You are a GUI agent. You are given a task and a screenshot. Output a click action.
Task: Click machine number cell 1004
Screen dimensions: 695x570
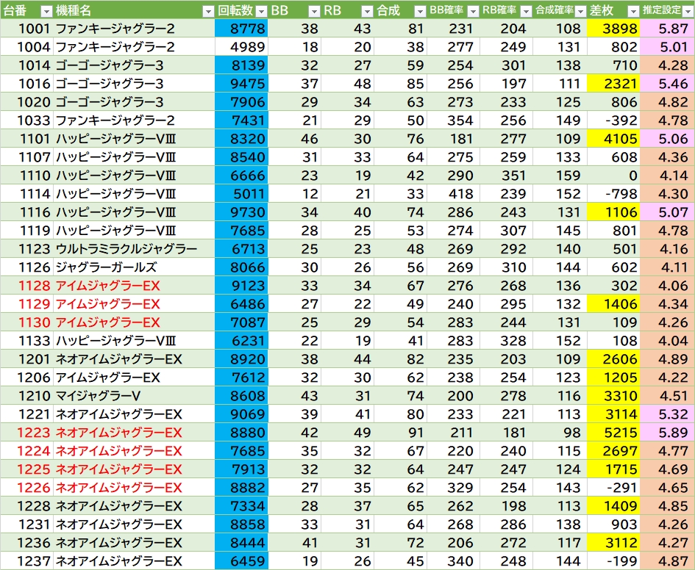26,47
